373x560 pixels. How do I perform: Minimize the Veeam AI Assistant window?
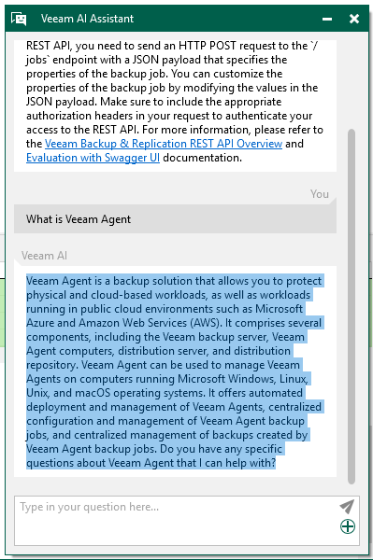[x=327, y=19]
